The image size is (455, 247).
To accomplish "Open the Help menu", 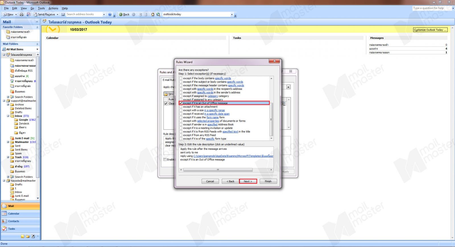I will point(65,8).
